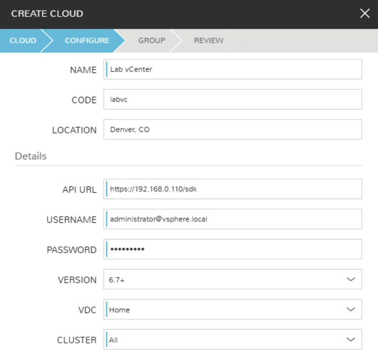The height and width of the screenshot is (358, 378).
Task: Click the USERNAME label text
Action: point(71,220)
